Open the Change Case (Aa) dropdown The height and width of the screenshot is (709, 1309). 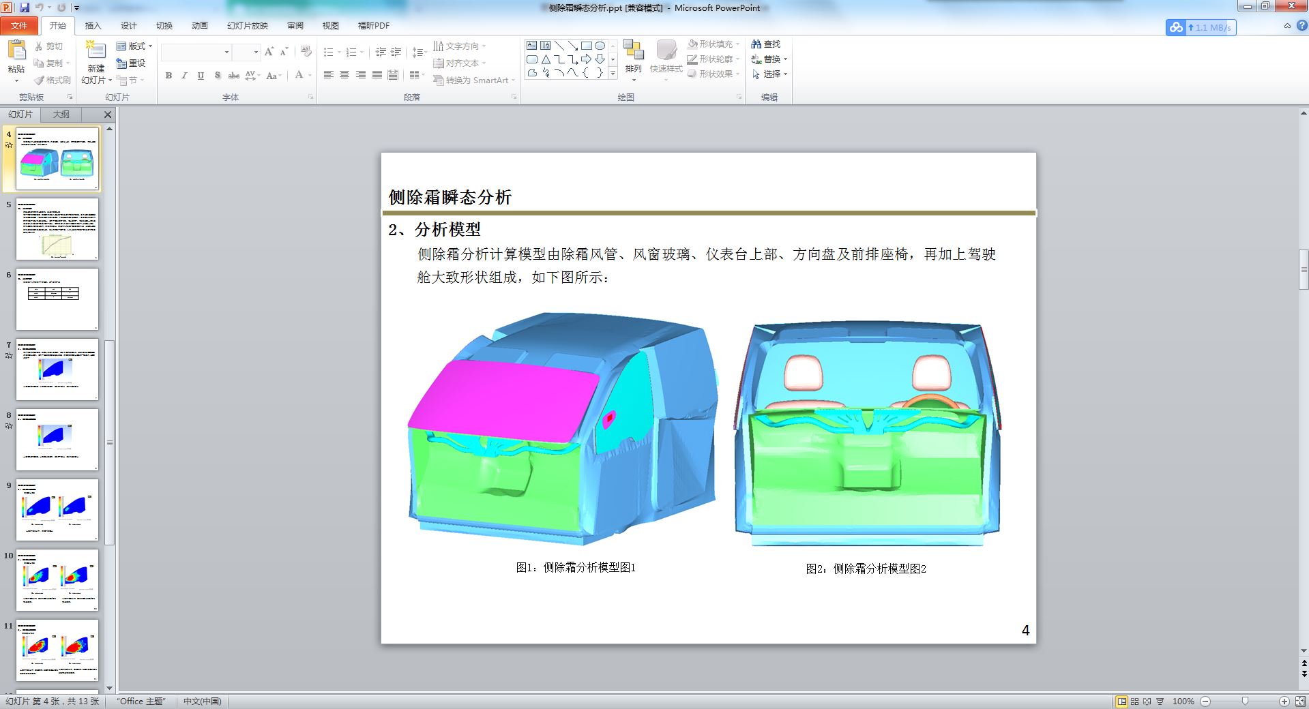click(274, 76)
